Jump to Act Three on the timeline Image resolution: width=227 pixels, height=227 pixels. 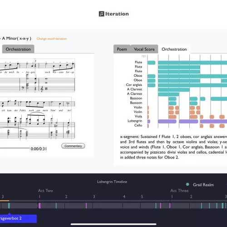pos(179,191)
